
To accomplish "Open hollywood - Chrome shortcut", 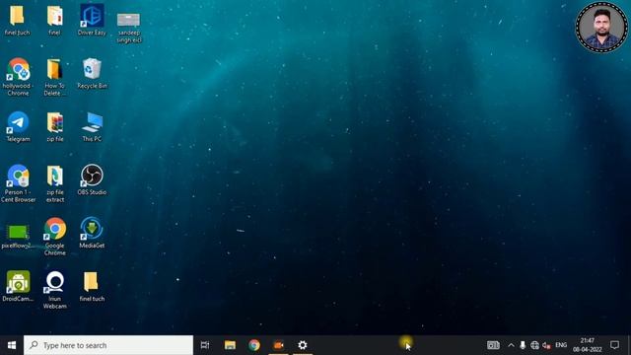I will (x=18, y=70).
